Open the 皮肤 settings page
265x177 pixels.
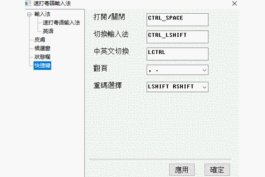point(40,40)
